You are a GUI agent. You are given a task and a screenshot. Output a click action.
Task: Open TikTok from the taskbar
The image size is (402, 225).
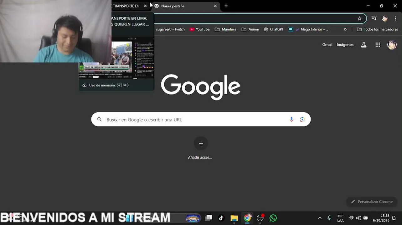[221, 218]
